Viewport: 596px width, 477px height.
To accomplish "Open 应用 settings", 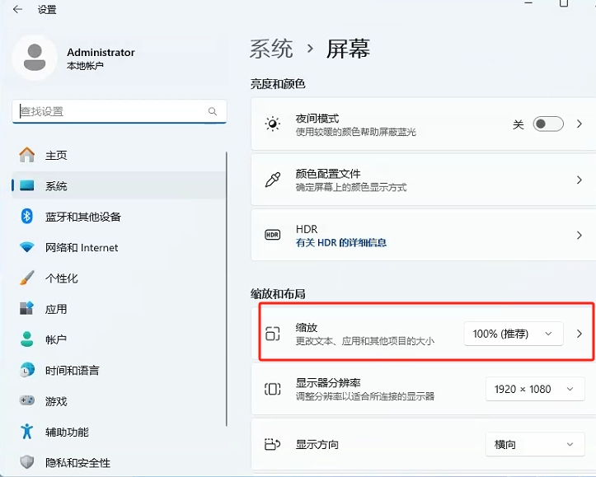I will coord(119,309).
